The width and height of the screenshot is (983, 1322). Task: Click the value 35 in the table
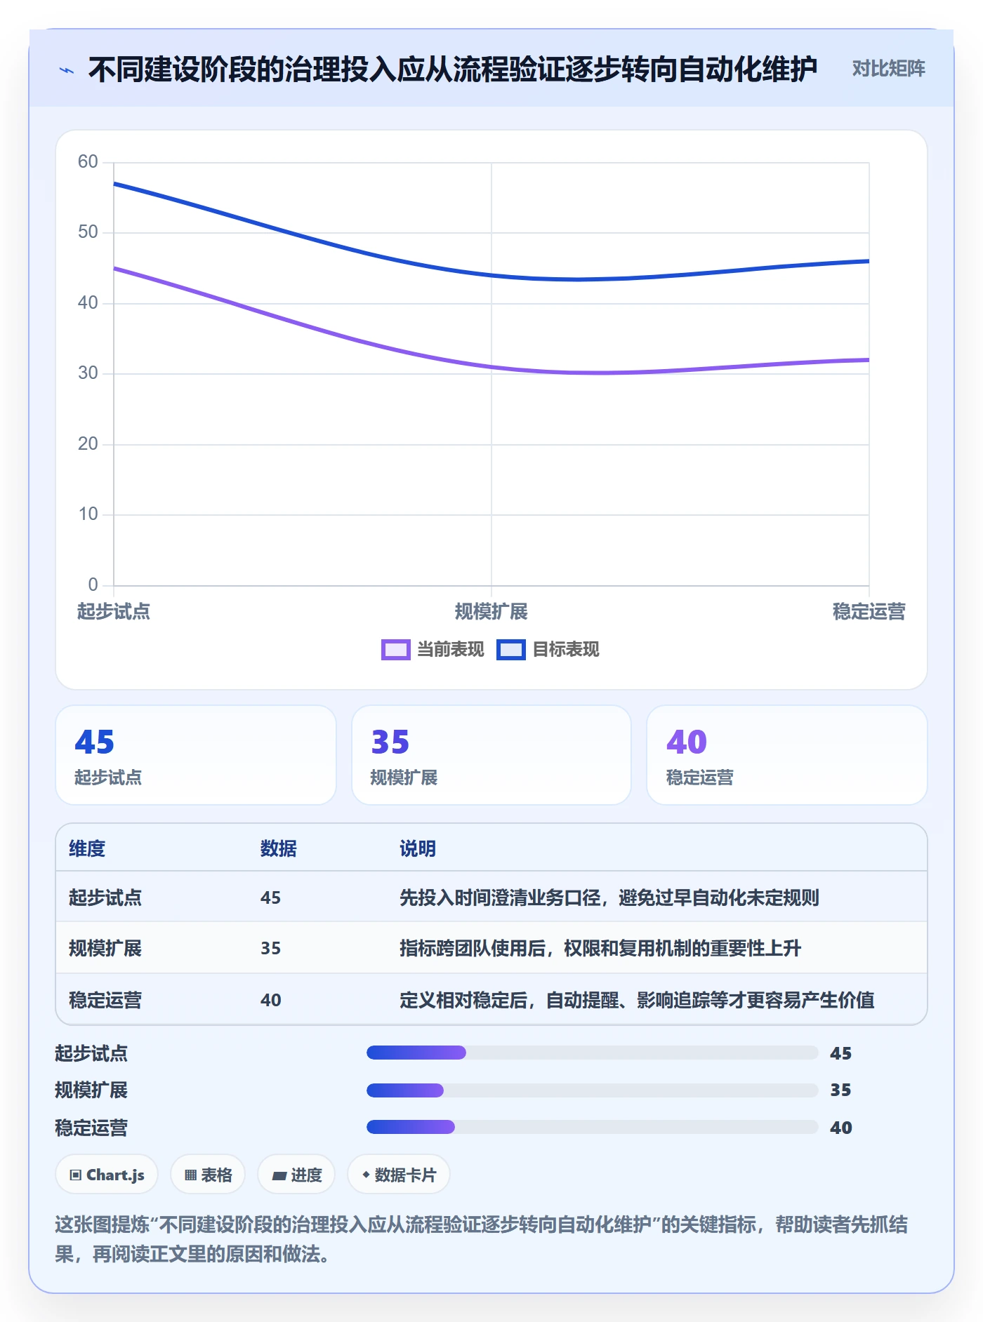(270, 949)
